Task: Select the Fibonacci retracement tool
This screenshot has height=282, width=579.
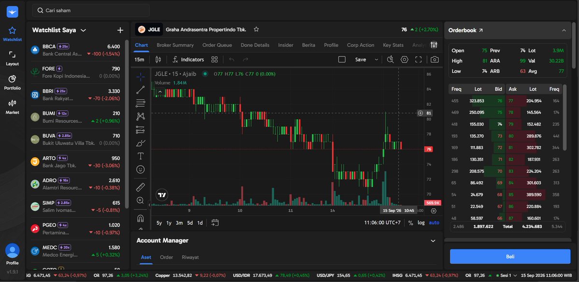Action: pos(141,103)
